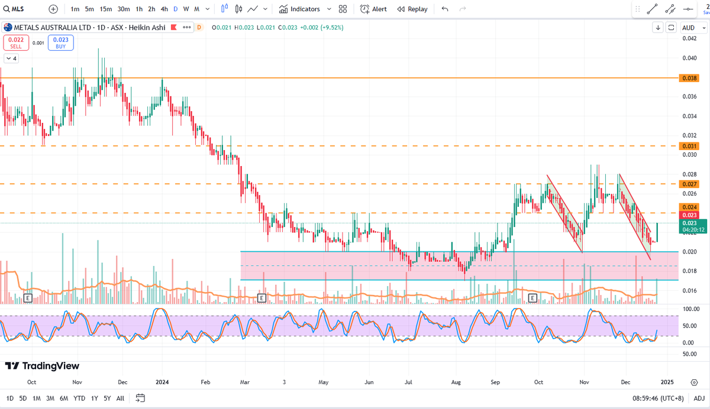The width and height of the screenshot is (710, 409).
Task: Select the 1m timeframe
Action: tap(75, 9)
